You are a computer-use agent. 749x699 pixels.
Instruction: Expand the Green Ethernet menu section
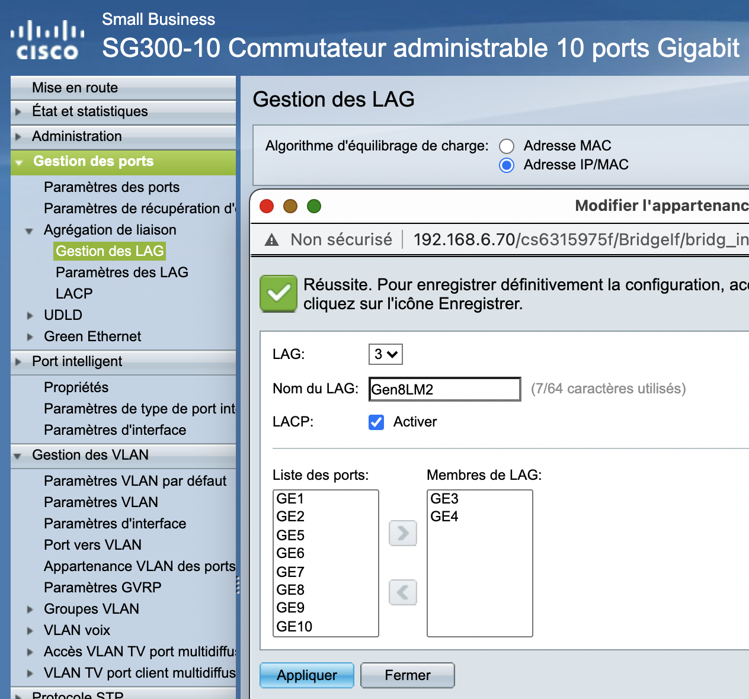(30, 337)
